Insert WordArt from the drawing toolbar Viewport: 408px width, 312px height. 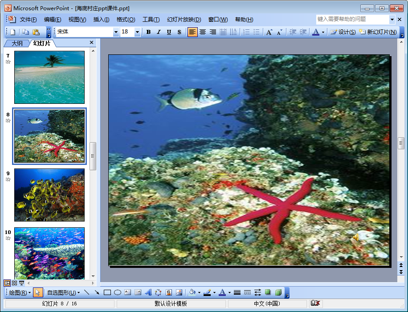coord(148,292)
